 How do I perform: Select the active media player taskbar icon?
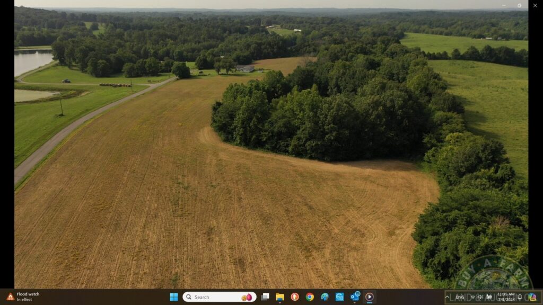(370, 297)
